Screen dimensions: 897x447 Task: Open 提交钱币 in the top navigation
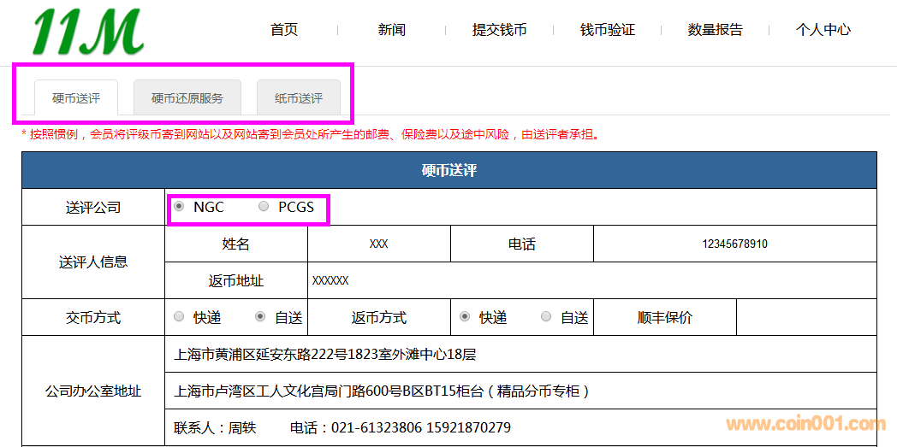(500, 30)
